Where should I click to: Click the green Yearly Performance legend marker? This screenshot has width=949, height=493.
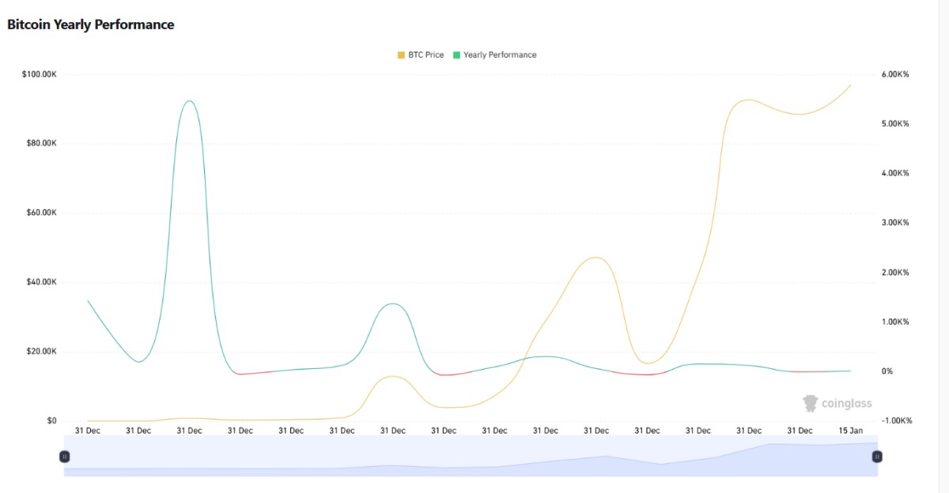click(456, 55)
